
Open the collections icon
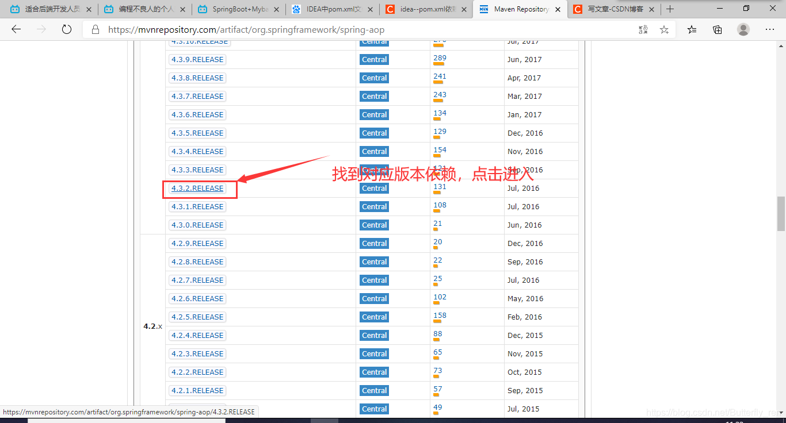(x=718, y=30)
